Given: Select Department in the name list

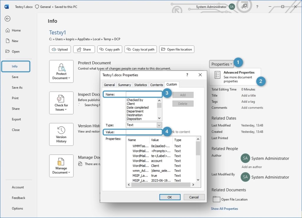Looking at the screenshot, I should coord(135,112).
